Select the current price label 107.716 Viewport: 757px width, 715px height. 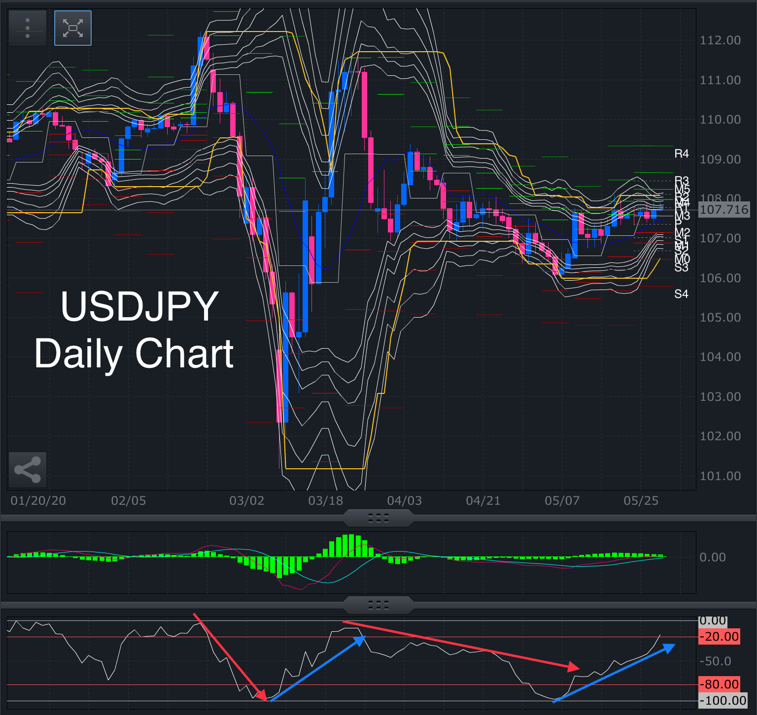(x=724, y=210)
